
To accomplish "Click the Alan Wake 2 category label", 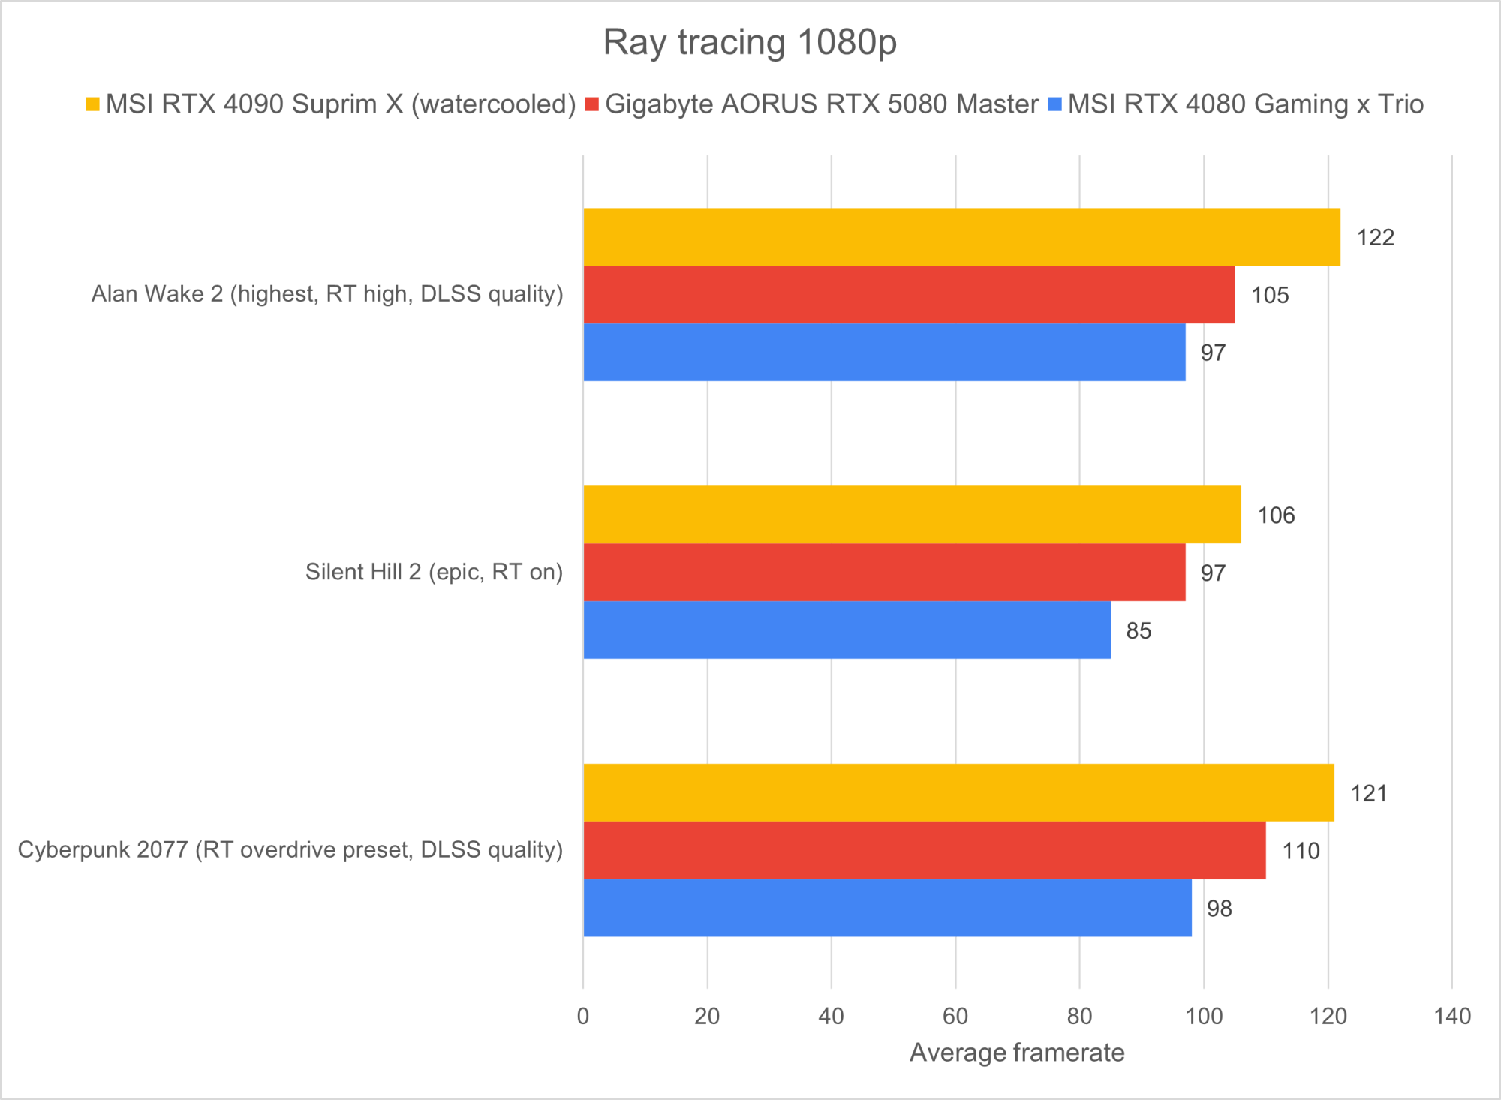I will [327, 294].
